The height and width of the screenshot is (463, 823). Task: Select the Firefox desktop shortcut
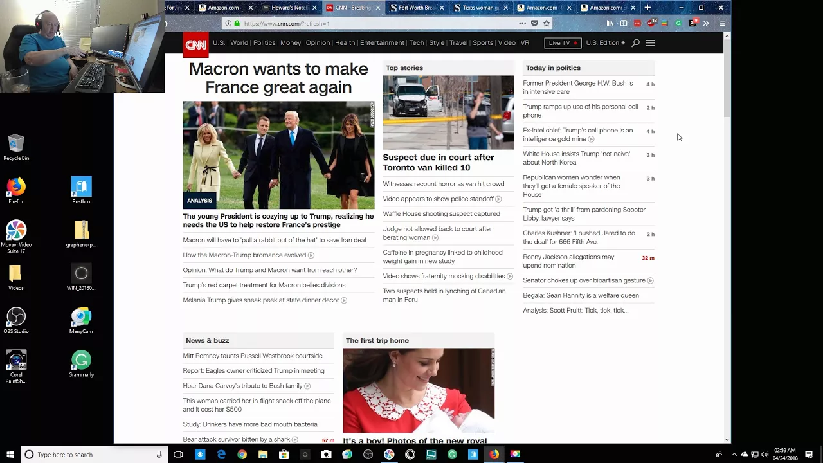coord(16,191)
